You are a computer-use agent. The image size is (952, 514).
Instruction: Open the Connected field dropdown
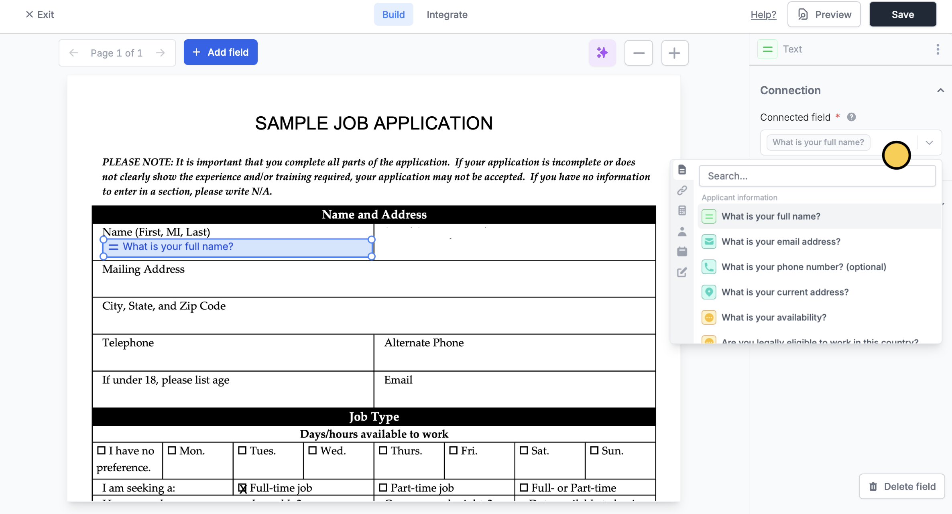click(x=929, y=142)
